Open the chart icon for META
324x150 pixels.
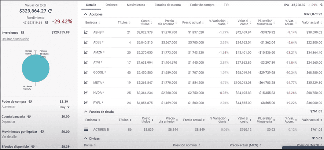[86, 83]
